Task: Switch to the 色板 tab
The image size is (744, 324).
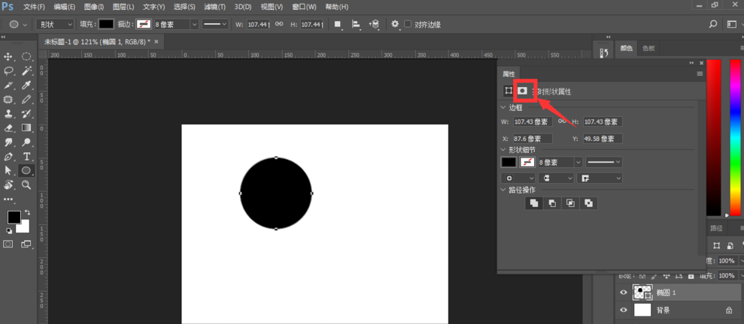Action: pos(648,48)
